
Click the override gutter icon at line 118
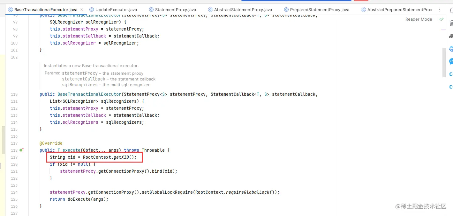(x=22, y=150)
